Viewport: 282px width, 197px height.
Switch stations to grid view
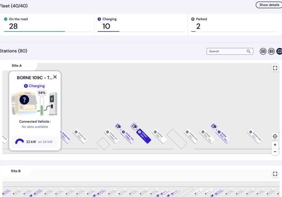263,51
